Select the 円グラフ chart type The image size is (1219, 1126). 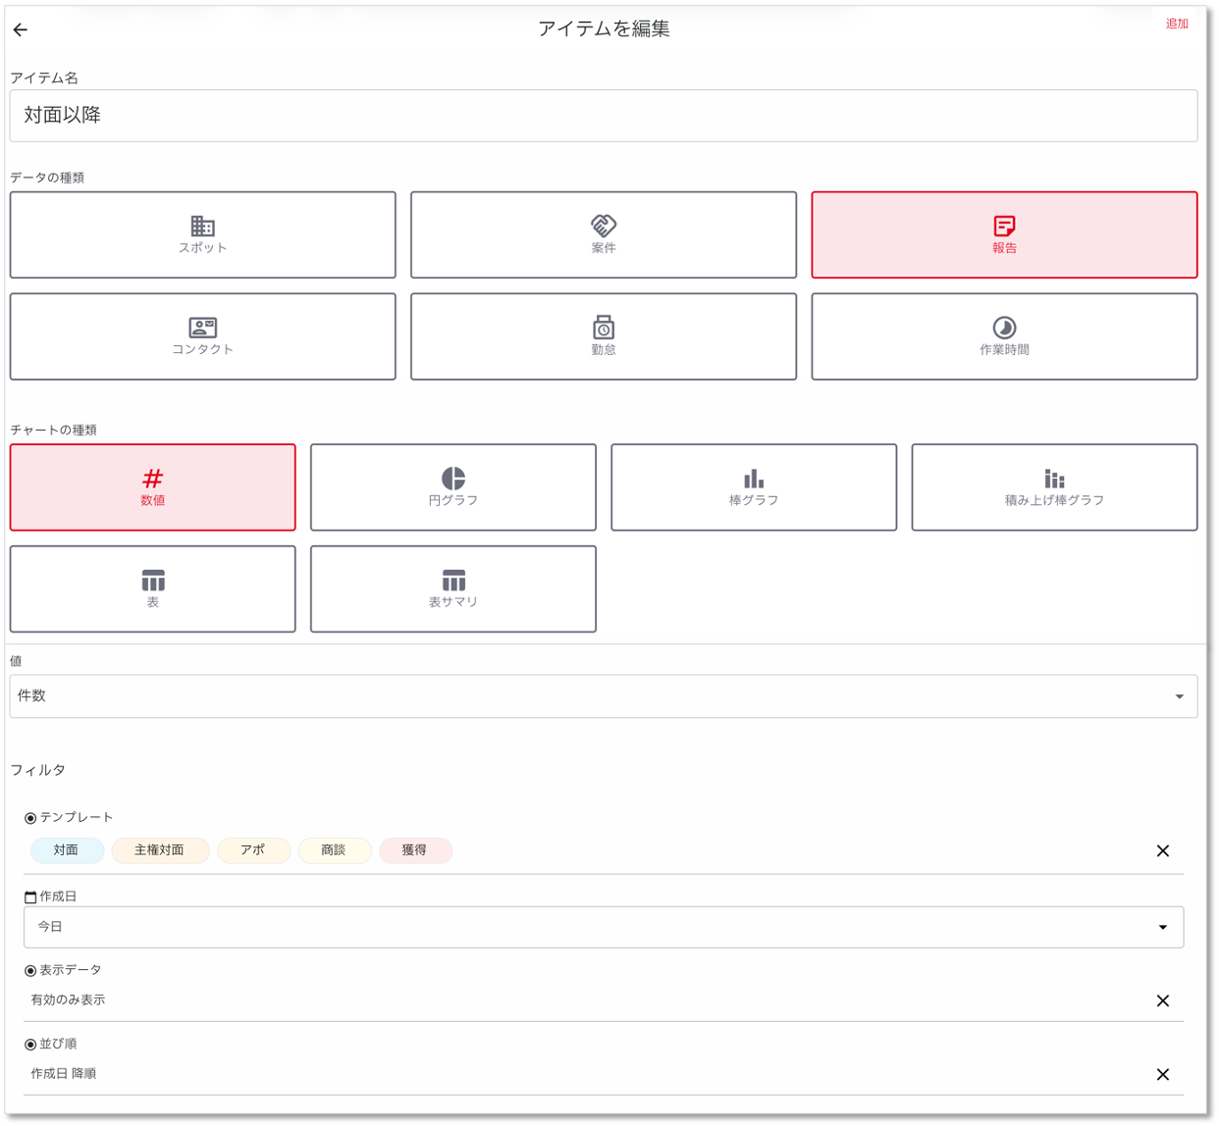(x=452, y=487)
